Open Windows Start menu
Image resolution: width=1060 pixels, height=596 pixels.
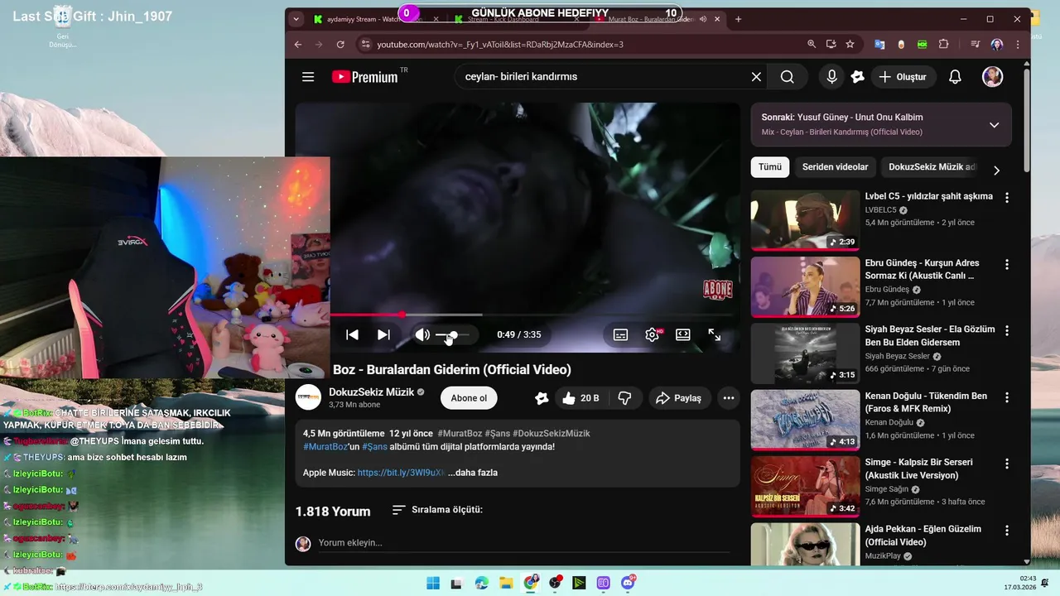[433, 583]
